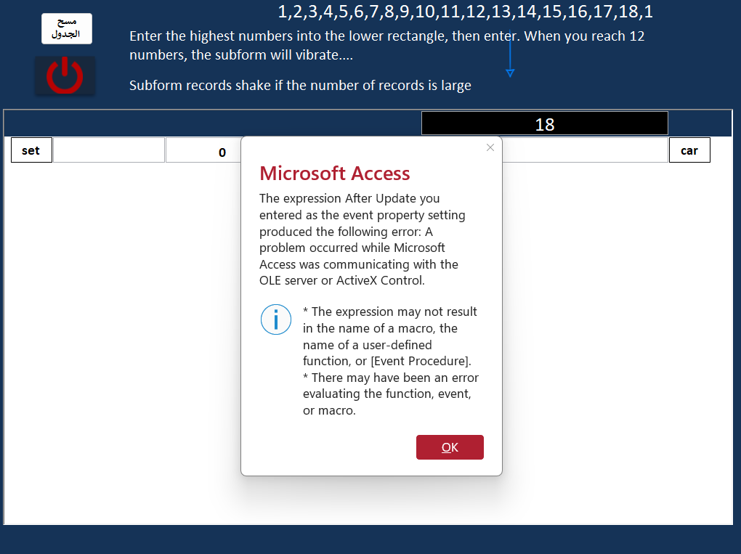Select the field showing 0
The image size is (741, 554).
pos(203,150)
